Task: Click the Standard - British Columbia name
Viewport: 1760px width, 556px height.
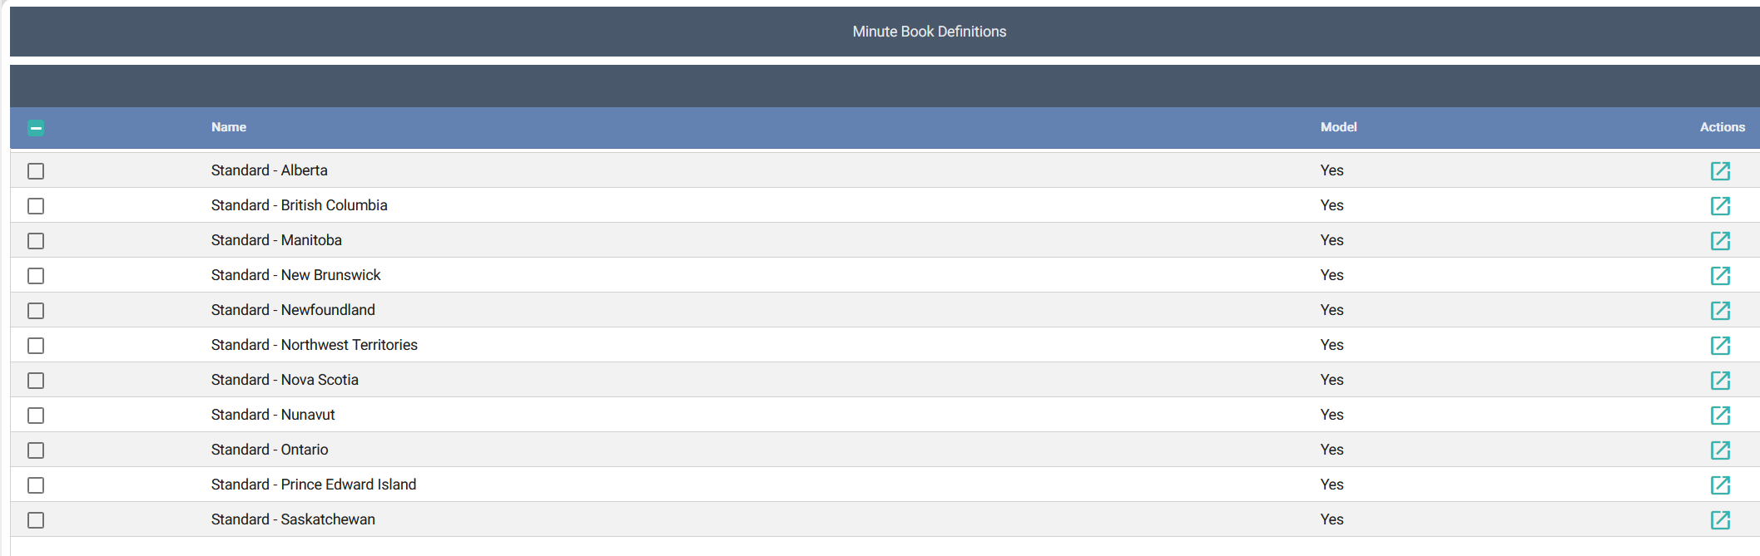Action: 299,205
